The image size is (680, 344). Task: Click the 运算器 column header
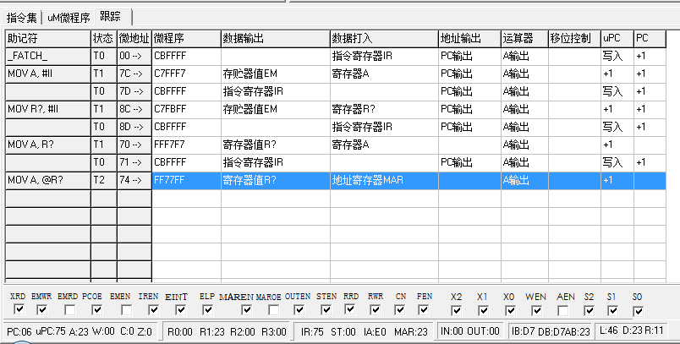[524, 39]
